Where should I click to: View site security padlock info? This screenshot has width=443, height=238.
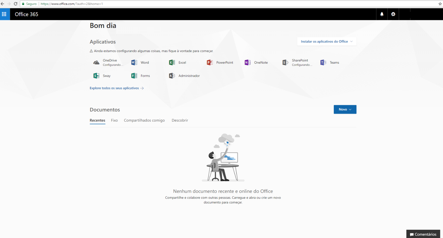[x=23, y=4]
